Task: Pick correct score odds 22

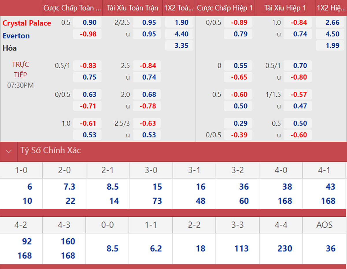Action: (x=71, y=201)
